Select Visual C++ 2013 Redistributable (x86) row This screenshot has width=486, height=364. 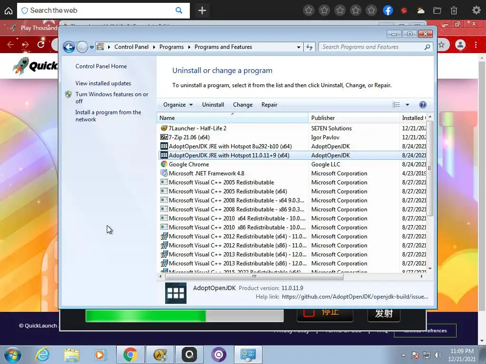(x=292, y=264)
